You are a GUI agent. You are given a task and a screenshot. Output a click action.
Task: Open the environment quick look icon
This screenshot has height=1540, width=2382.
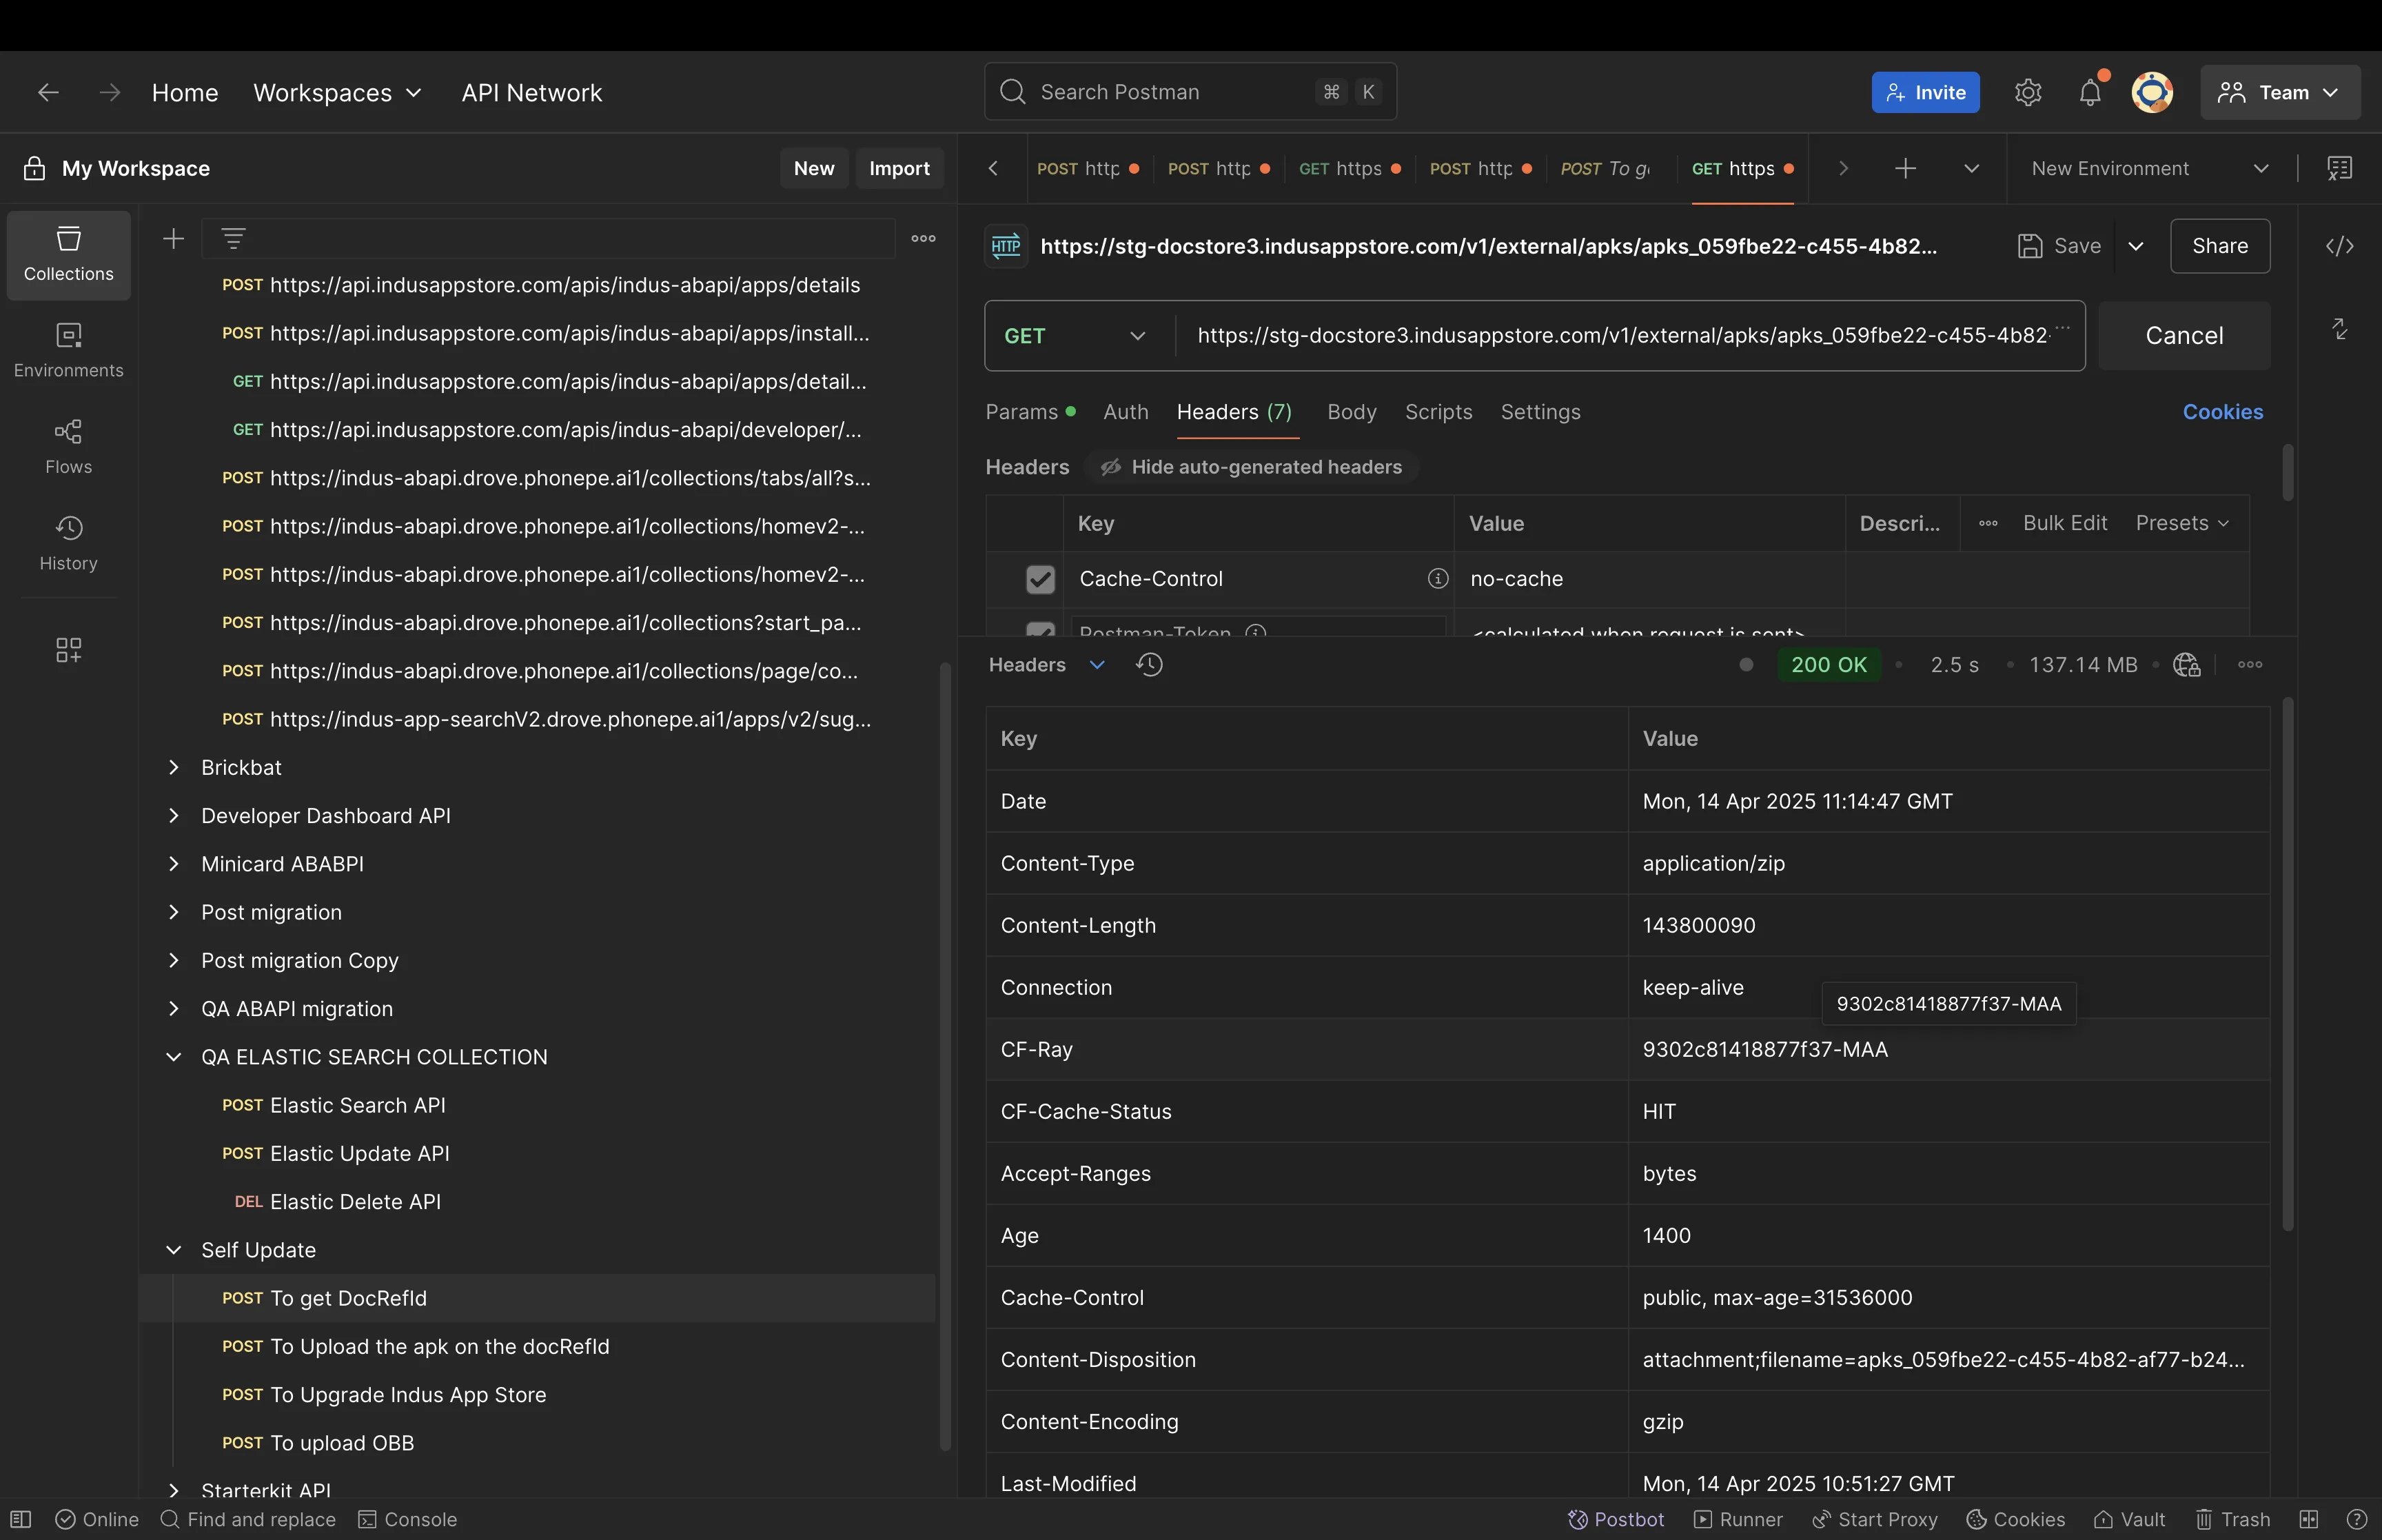point(2340,169)
